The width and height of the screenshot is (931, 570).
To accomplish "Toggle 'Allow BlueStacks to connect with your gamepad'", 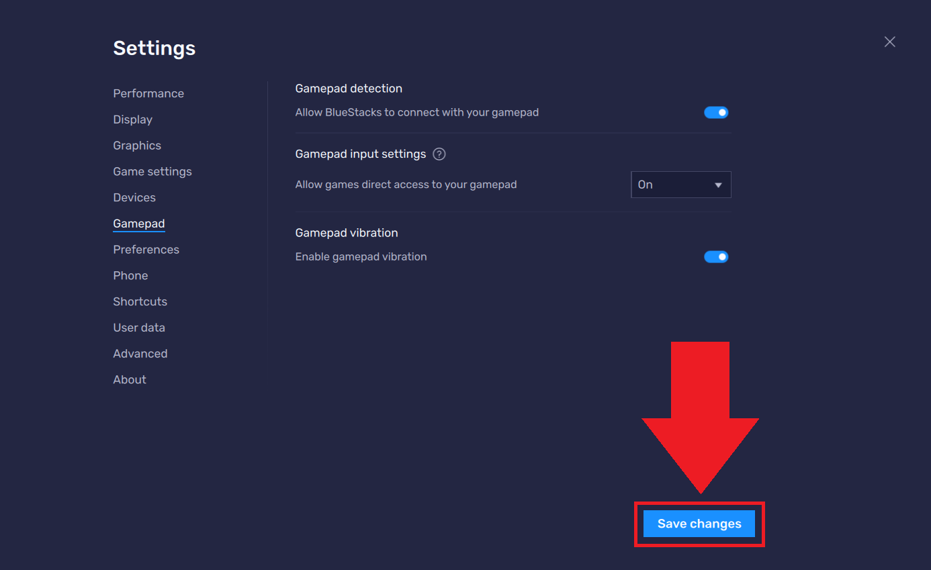I will 716,112.
